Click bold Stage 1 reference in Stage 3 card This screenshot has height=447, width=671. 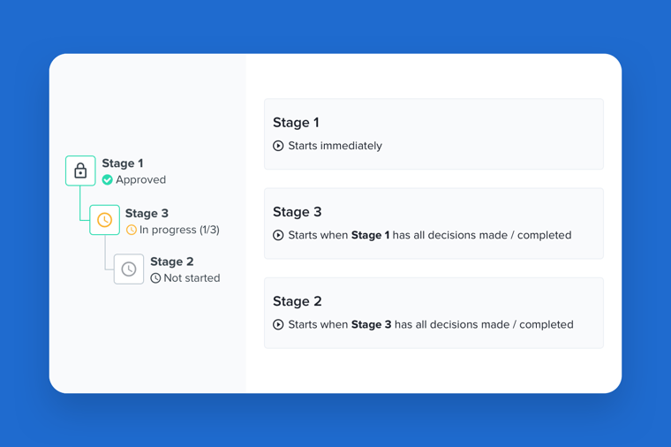click(x=370, y=235)
